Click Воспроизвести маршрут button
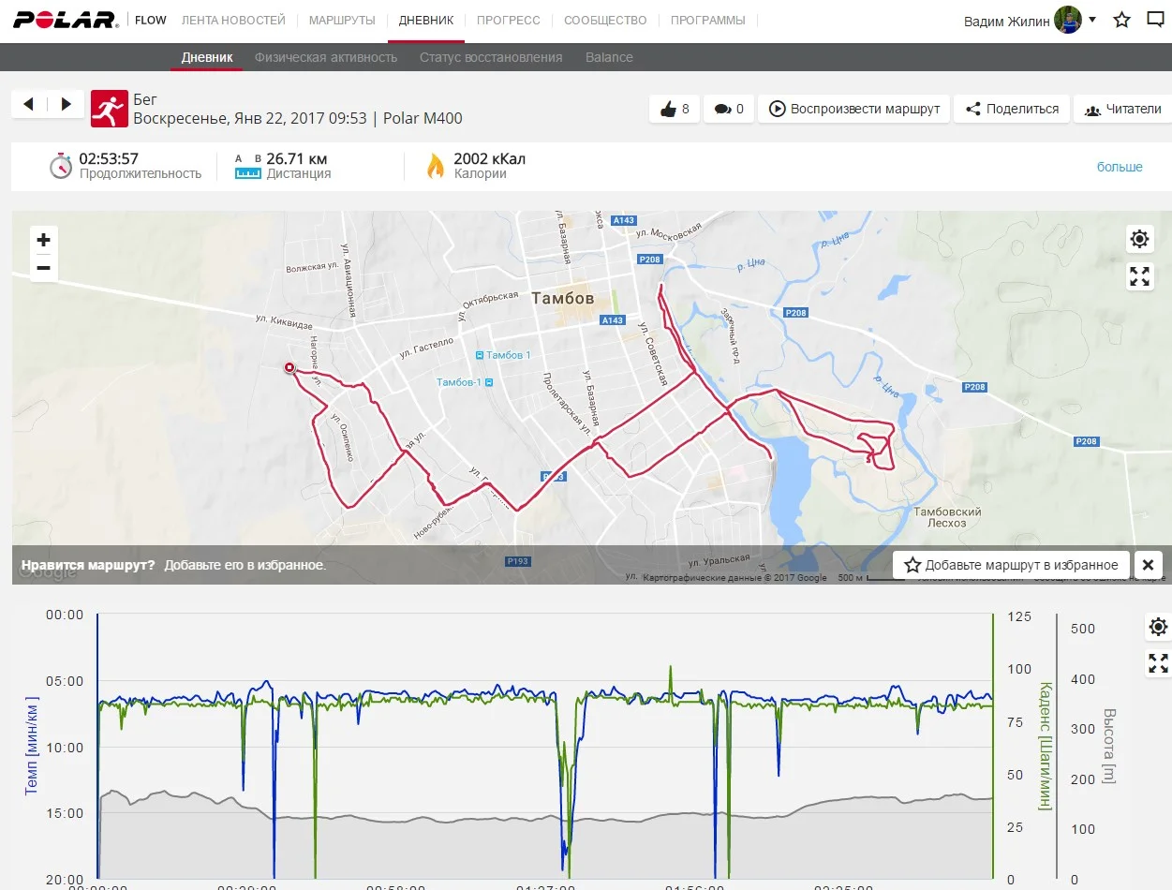Viewport: 1172px width, 890px height. [854, 109]
